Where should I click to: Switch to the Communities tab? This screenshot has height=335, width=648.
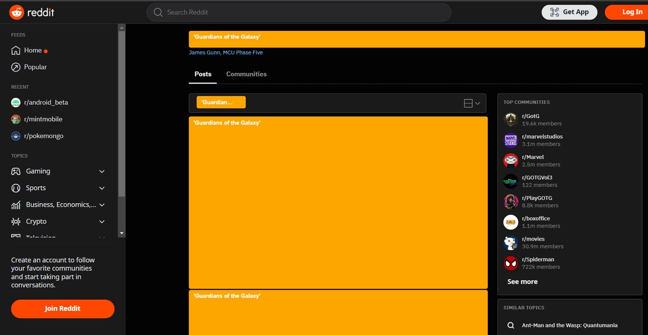point(246,74)
